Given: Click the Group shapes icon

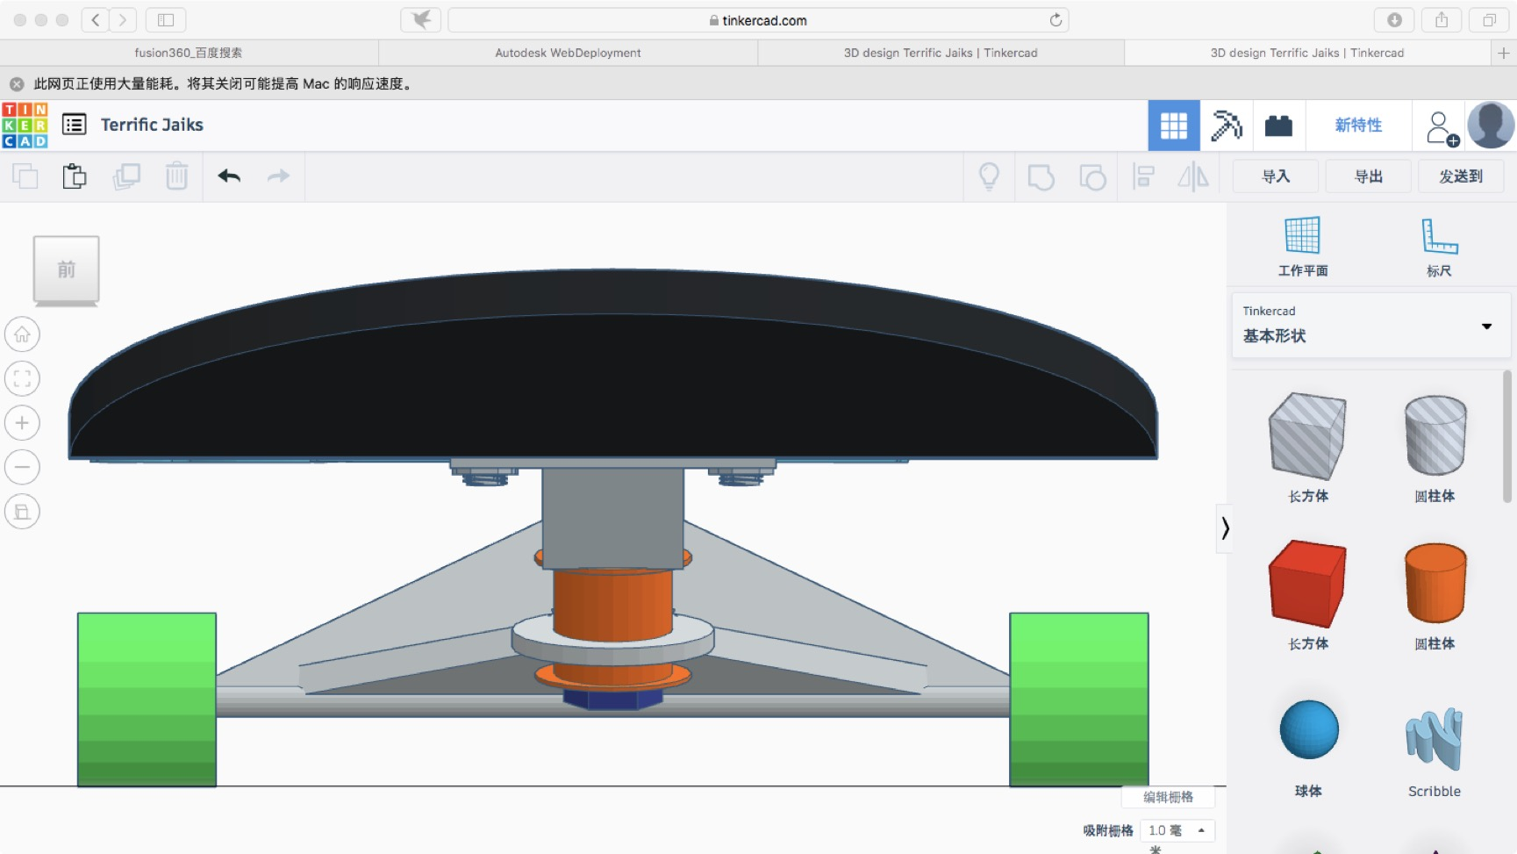Looking at the screenshot, I should click(x=1041, y=176).
